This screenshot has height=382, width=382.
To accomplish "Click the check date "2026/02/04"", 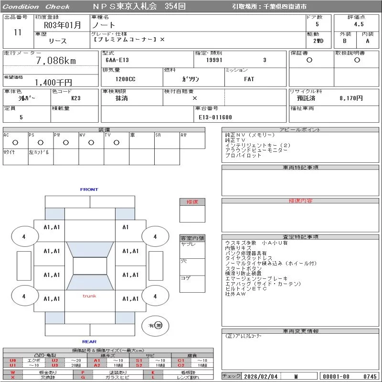I will tap(260, 376).
